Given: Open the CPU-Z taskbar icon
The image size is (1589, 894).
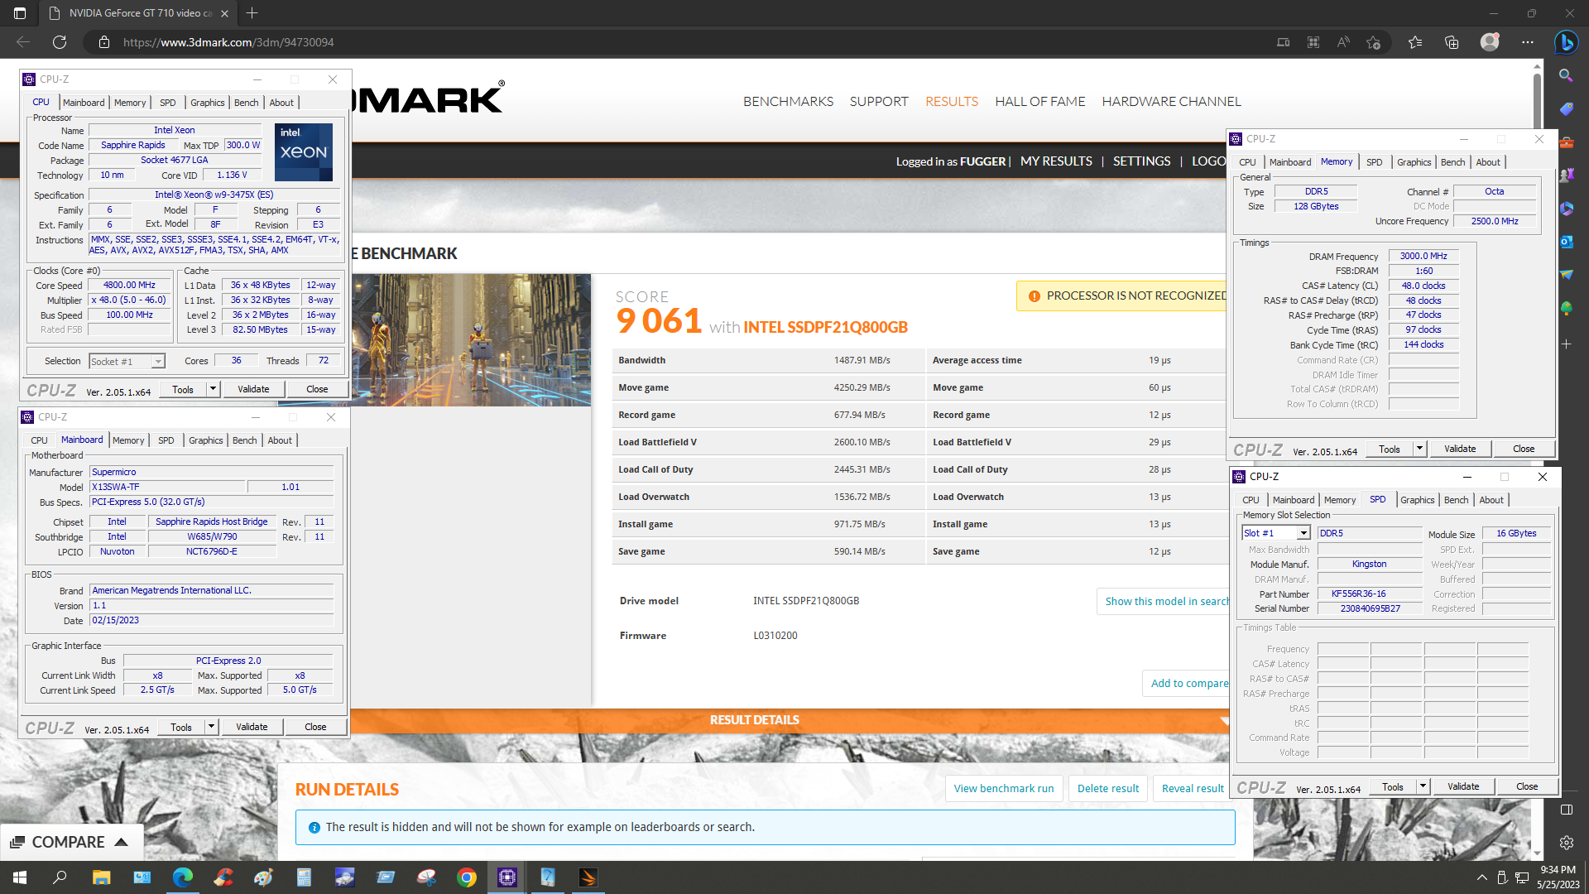Looking at the screenshot, I should (x=507, y=877).
